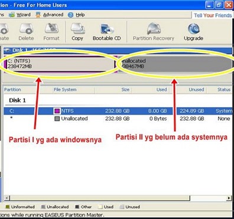
Task: Launch the Partition Recovery tool
Action: (154, 32)
